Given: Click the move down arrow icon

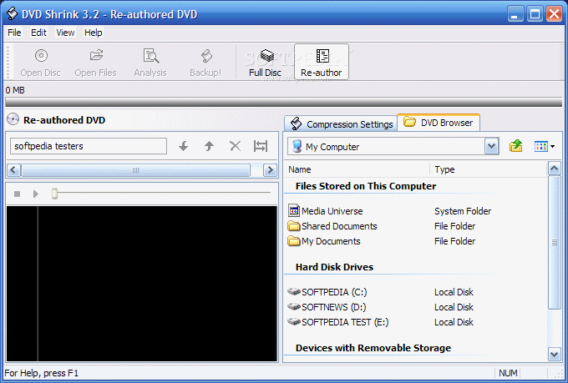Looking at the screenshot, I should [184, 146].
